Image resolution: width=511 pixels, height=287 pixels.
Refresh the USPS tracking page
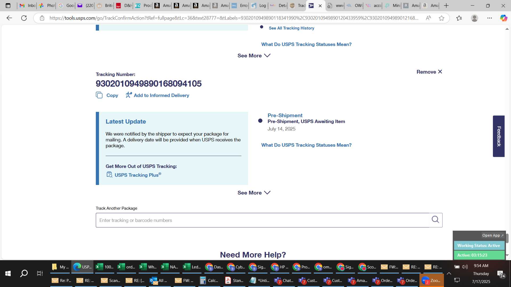[x=24, y=18]
